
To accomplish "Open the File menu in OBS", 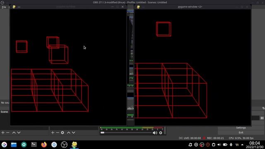I will point(4,7).
